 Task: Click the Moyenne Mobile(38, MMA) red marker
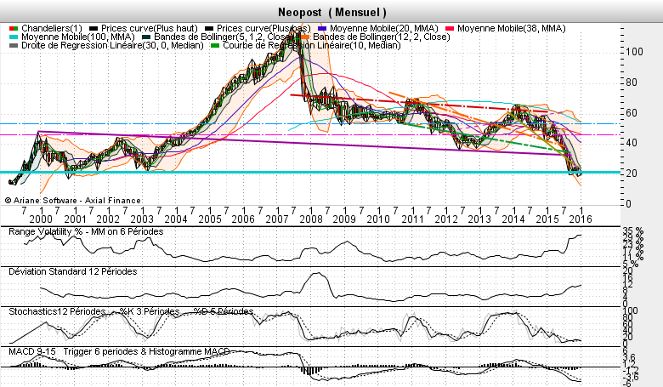point(450,28)
